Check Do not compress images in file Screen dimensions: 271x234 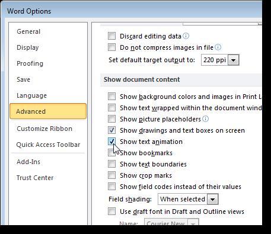(x=111, y=47)
